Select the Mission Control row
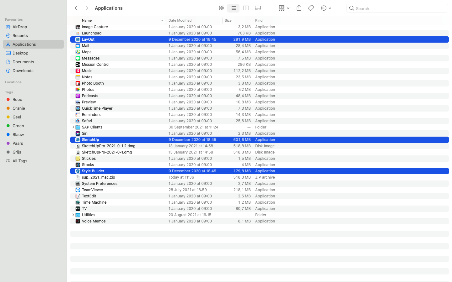 pyautogui.click(x=260, y=65)
